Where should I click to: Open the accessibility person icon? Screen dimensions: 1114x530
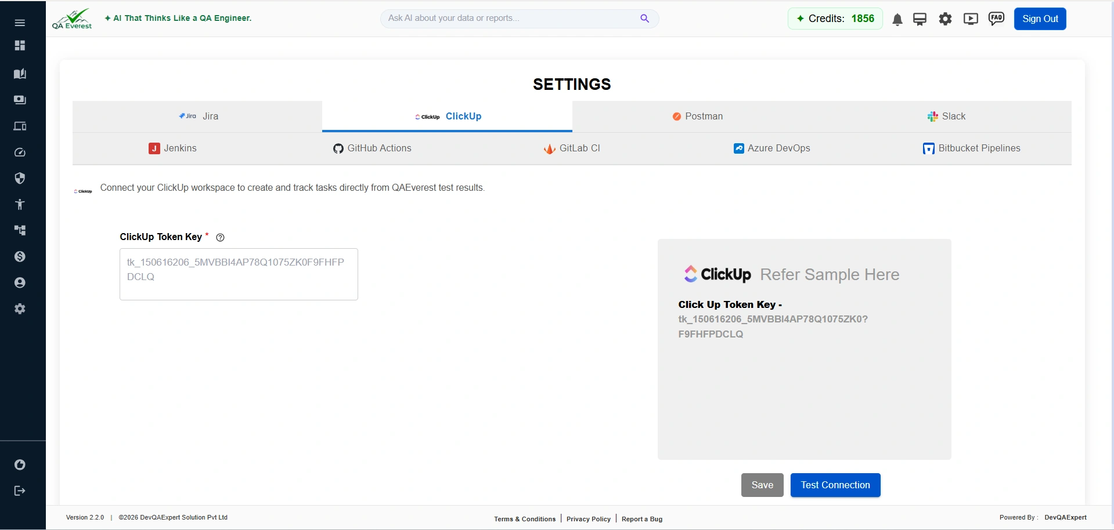tap(20, 204)
